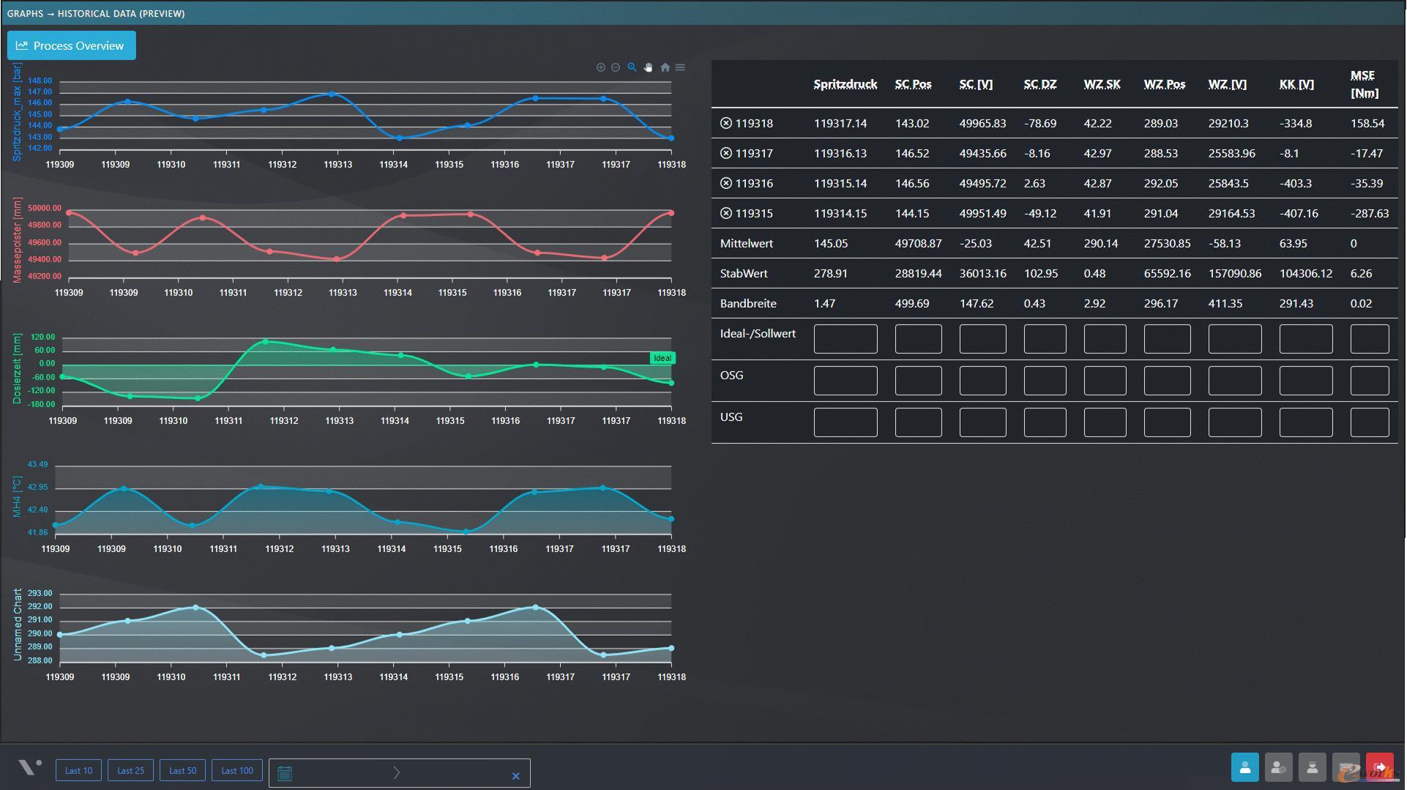
Task: Reset chart zoom with home icon
Action: pos(665,67)
